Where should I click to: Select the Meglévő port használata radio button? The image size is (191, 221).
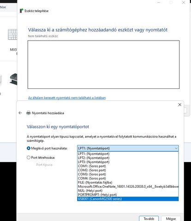coord(29,148)
